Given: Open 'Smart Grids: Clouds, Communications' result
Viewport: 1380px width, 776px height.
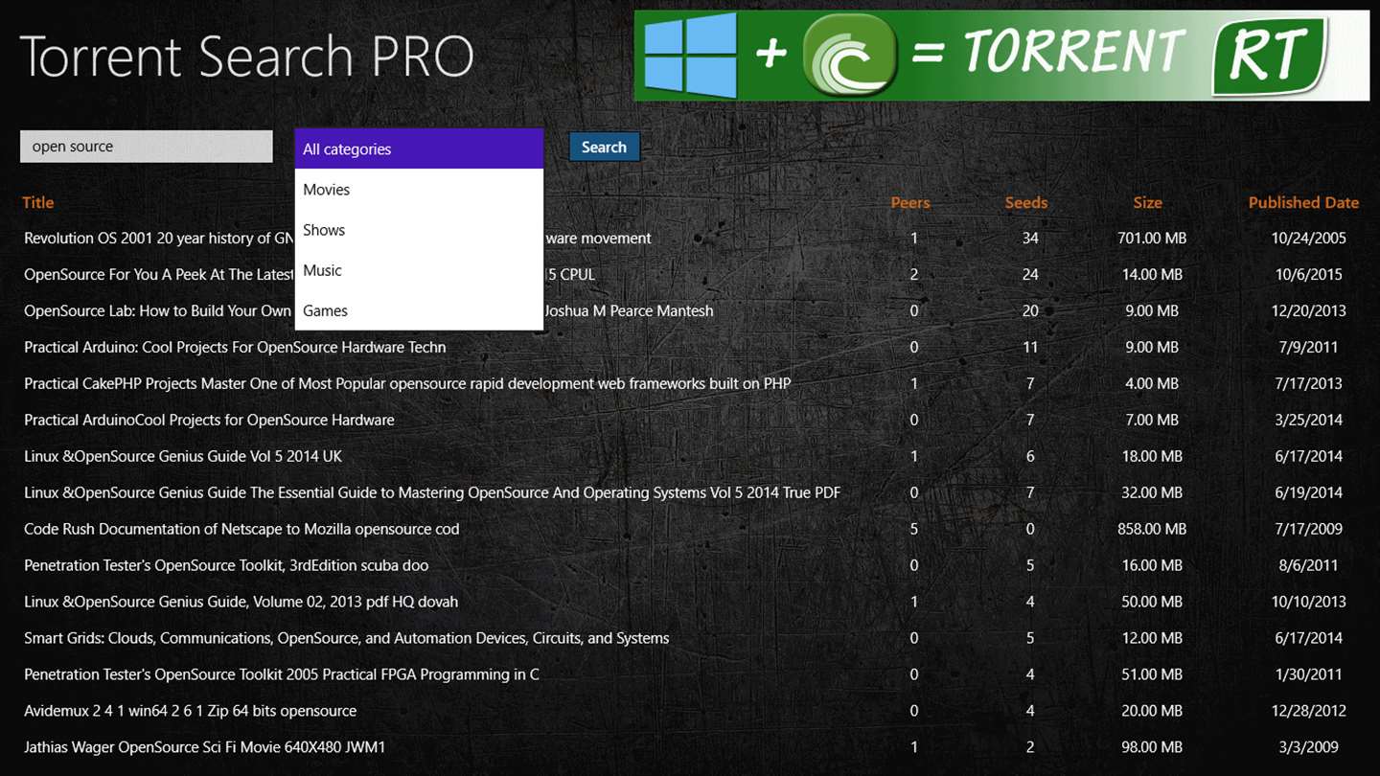Looking at the screenshot, I should 347,638.
